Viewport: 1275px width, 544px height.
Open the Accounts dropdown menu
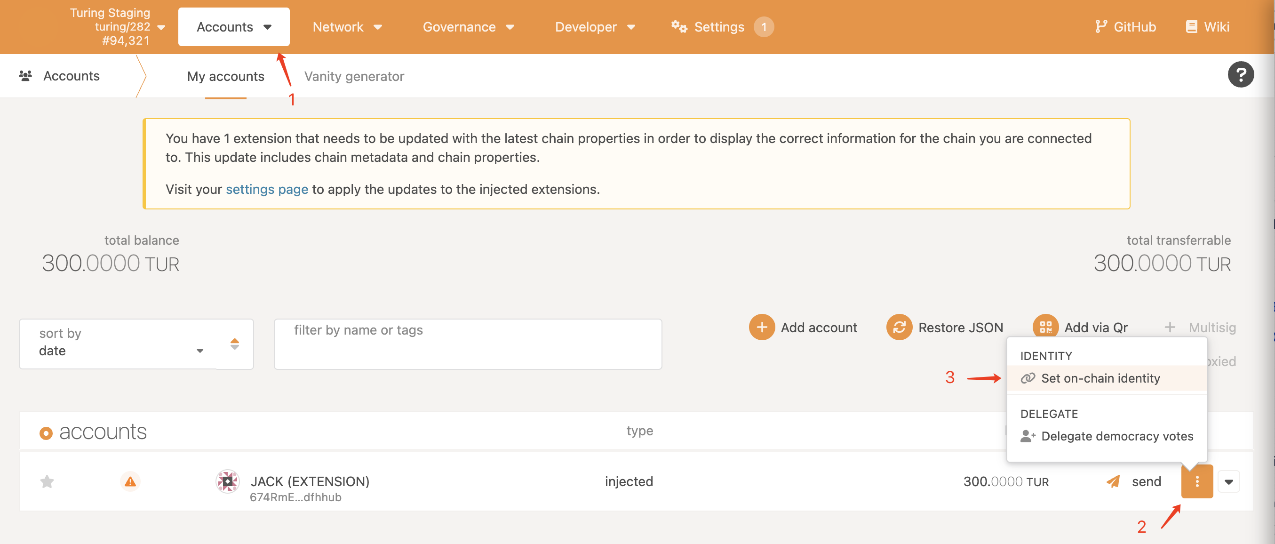point(234,27)
